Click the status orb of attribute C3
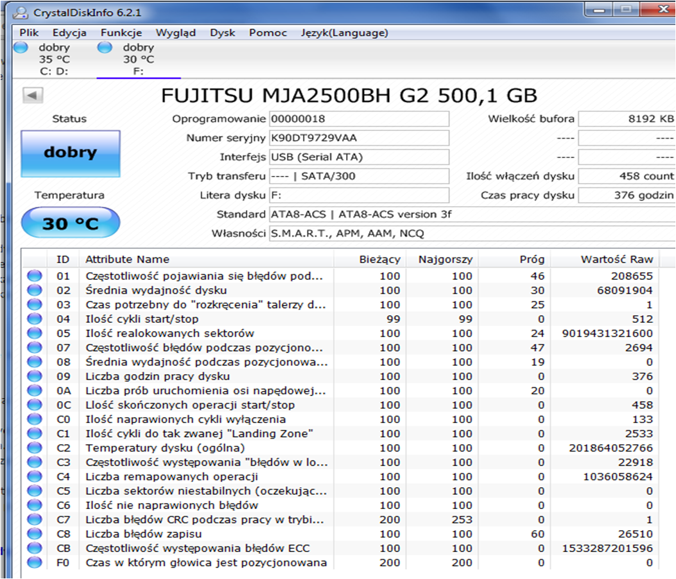The image size is (676, 579). [x=35, y=462]
